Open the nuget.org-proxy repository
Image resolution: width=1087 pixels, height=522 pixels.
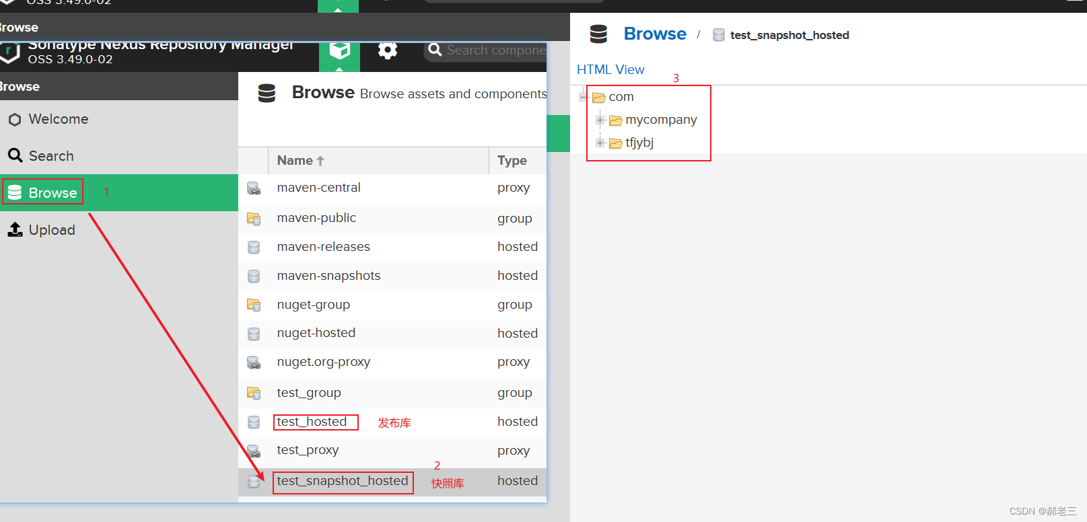[x=324, y=362]
